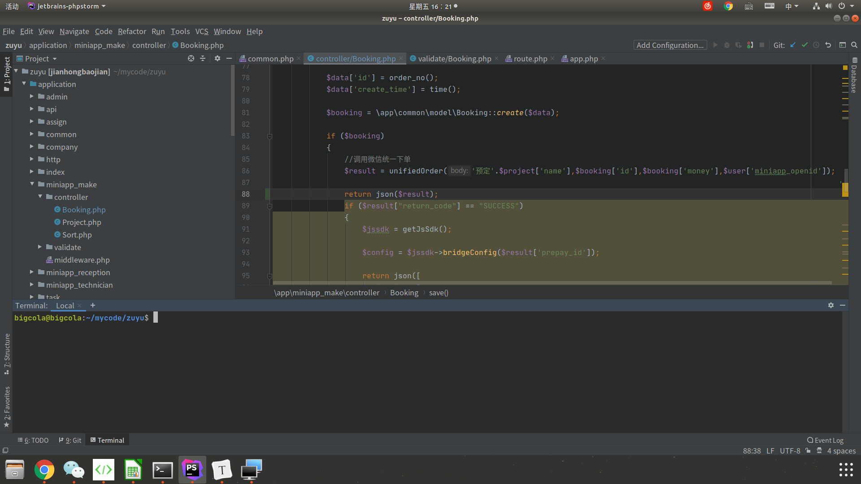Open the Project view dropdown
The height and width of the screenshot is (484, 861).
pyautogui.click(x=55, y=59)
